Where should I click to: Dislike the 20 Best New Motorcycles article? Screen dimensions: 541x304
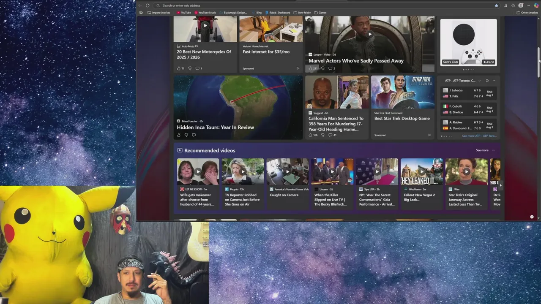190,68
